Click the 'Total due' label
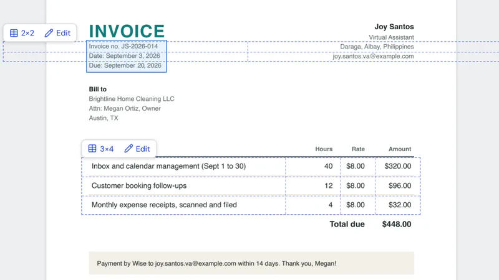 pyautogui.click(x=347, y=224)
